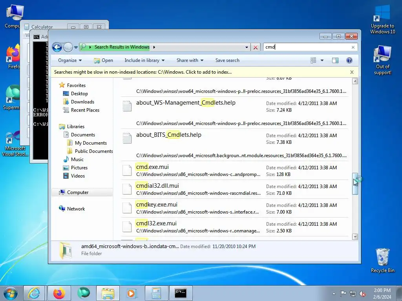Go back with the Explorer back arrow
Viewport: 402px width, 301px height.
coord(57,47)
